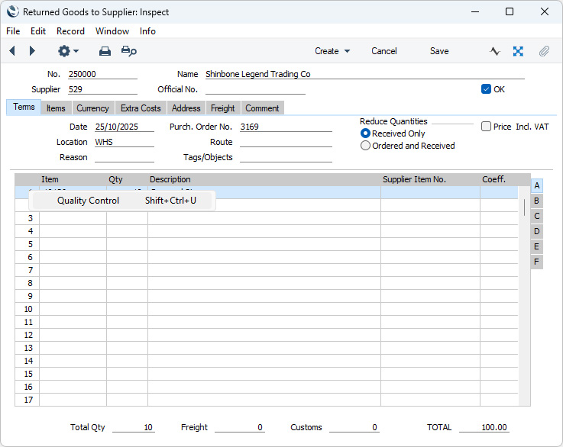This screenshot has height=447, width=563.
Task: Select Received Only radio button
Action: click(x=365, y=133)
